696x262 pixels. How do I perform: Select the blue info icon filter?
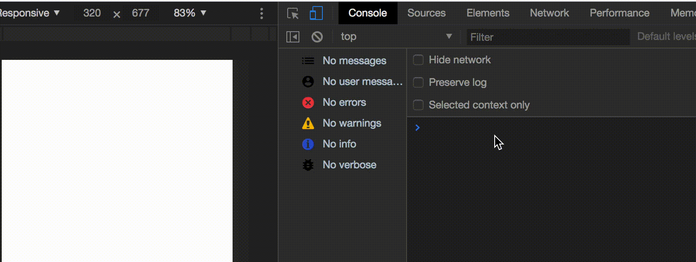click(x=308, y=144)
